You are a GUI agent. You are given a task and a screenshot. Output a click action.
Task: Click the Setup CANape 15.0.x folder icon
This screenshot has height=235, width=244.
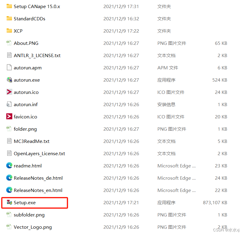pyautogui.click(x=9, y=6)
